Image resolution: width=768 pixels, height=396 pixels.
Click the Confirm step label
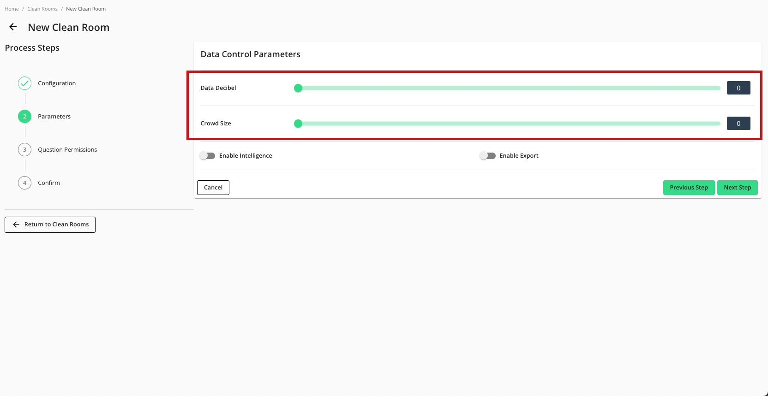49,183
